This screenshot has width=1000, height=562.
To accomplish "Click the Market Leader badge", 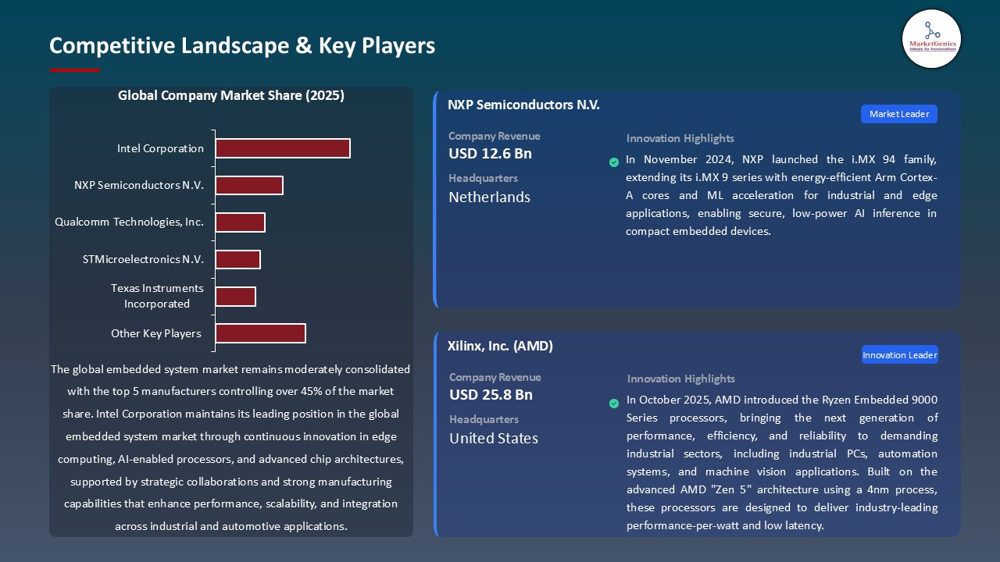I will 898,114.
